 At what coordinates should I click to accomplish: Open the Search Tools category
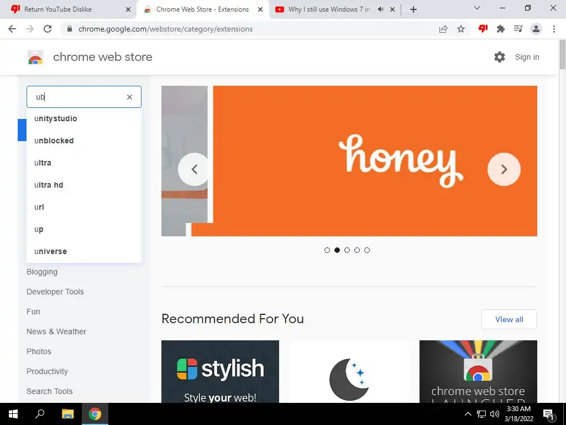(49, 391)
